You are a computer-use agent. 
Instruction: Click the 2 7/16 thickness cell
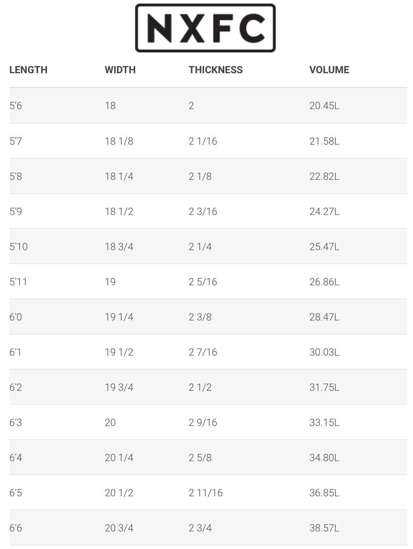tap(203, 352)
